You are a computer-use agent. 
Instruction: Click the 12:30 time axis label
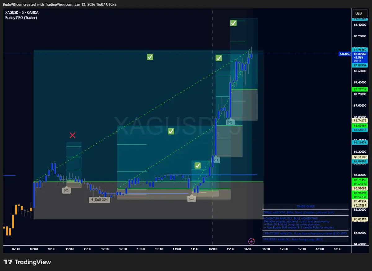tap(123, 249)
